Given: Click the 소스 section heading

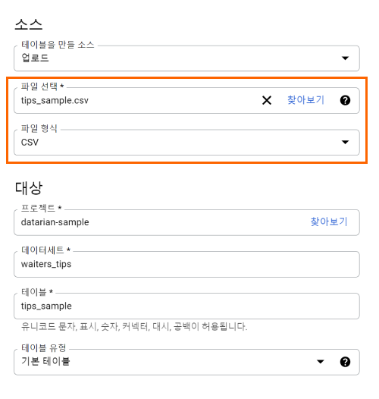Looking at the screenshot, I should coord(29,25).
